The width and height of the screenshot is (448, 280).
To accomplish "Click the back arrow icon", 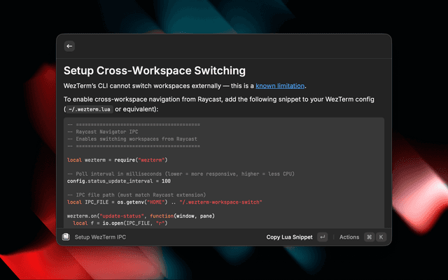I will click(x=69, y=45).
